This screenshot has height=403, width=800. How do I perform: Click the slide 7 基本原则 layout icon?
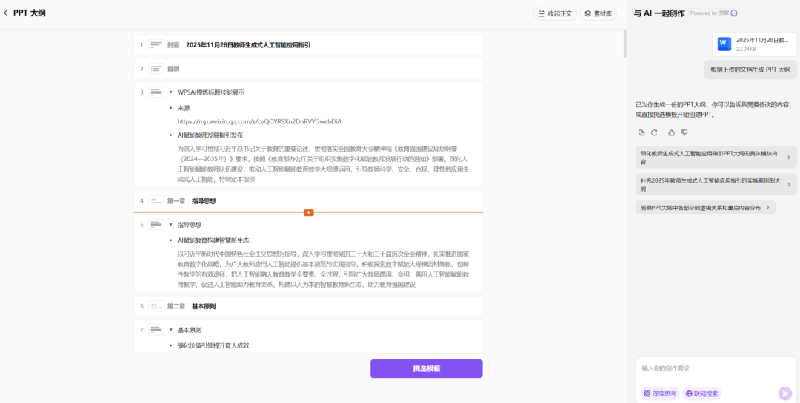click(156, 330)
